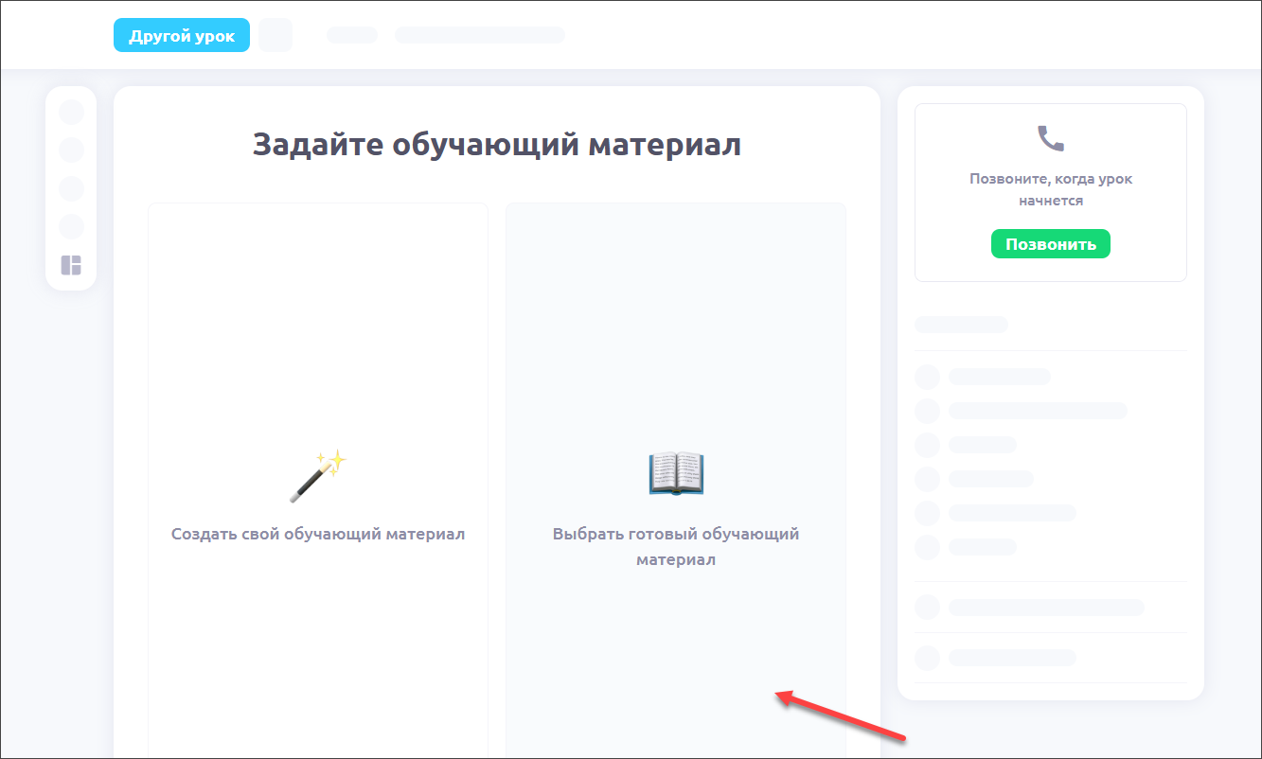Screen dimensions: 1262x759
Task: Click the "Позвоните, когда урок начнется" text
Action: pyautogui.click(x=1051, y=189)
